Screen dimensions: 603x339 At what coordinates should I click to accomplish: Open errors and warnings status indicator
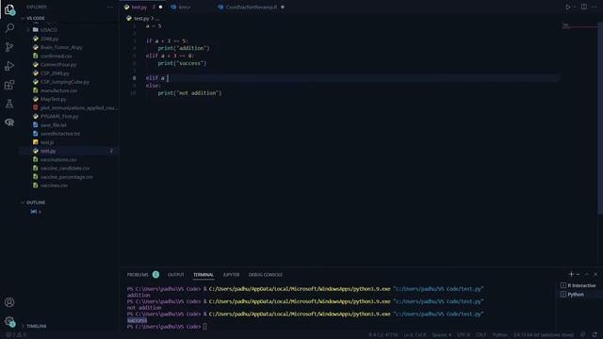coord(16,335)
